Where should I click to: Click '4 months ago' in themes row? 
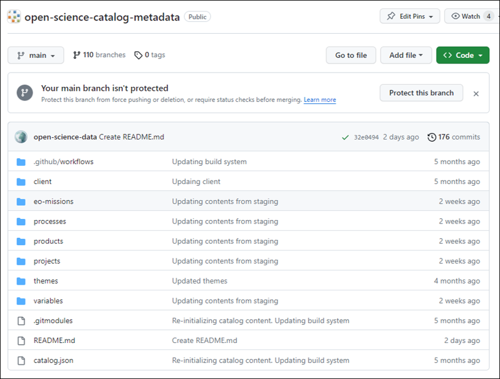(457, 281)
